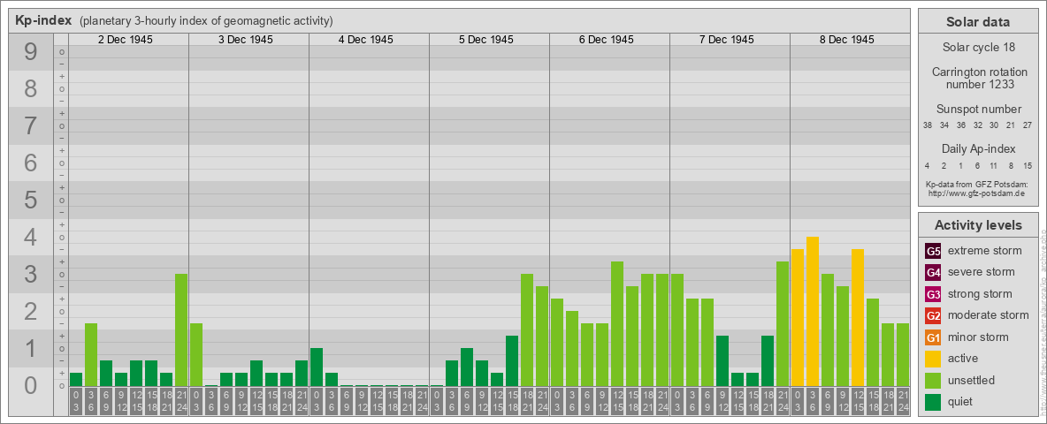Click the 'moderate storm' legend label
Screen dimensions: 1047x424
pos(989,314)
